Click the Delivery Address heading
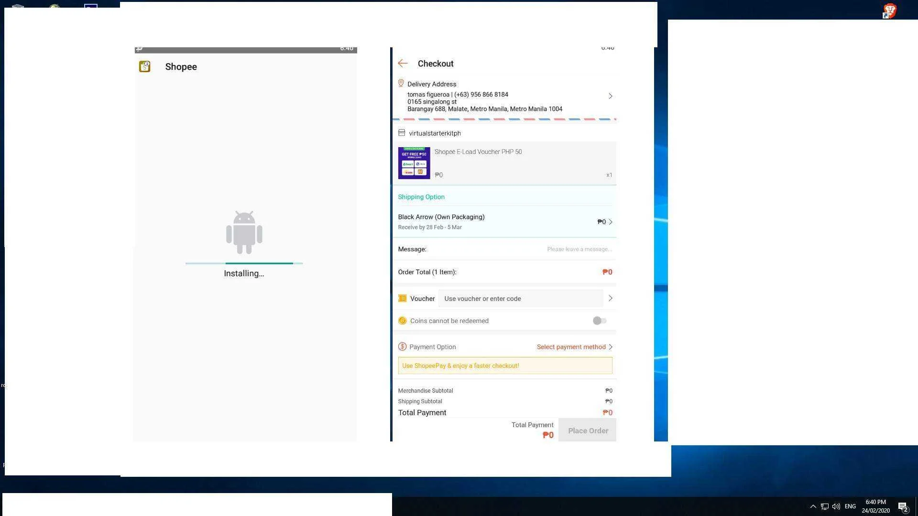This screenshot has height=516, width=918. 432,84
